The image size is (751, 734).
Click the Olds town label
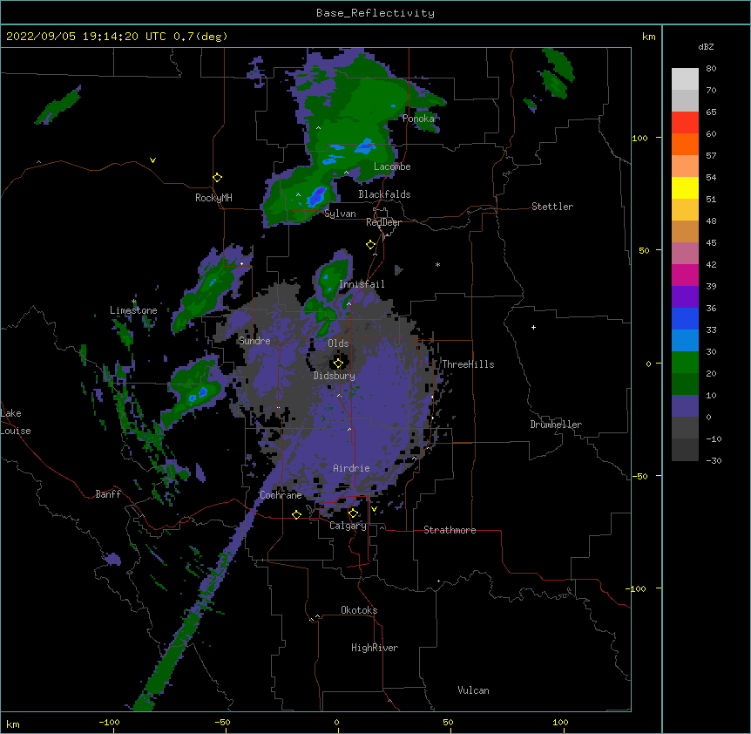(338, 343)
